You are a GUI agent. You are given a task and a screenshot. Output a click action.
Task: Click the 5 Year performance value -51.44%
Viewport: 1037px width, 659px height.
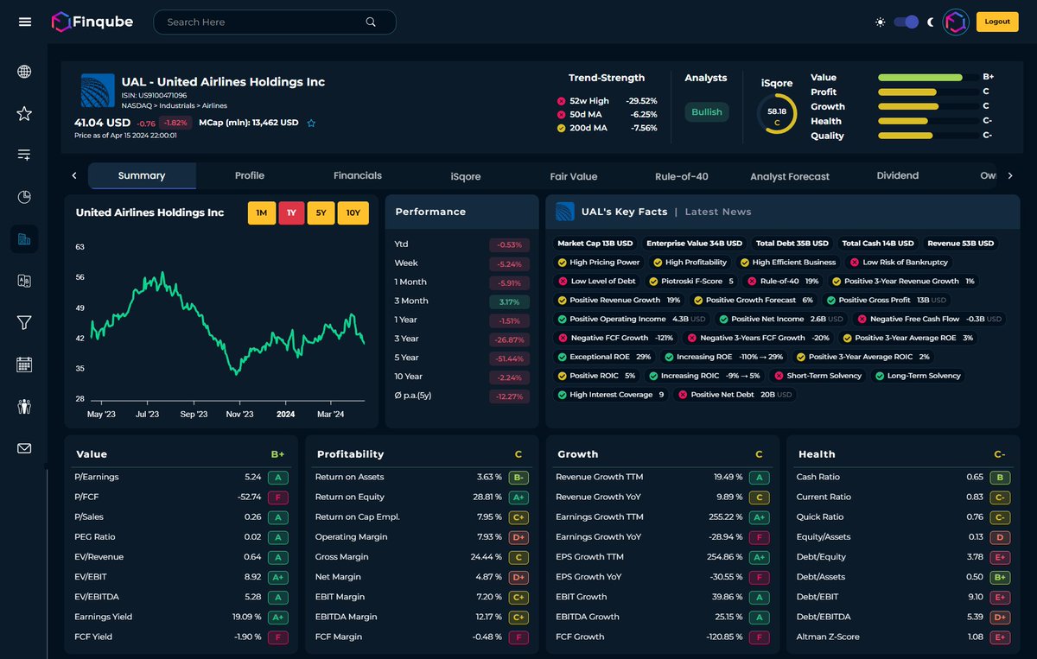click(x=507, y=358)
